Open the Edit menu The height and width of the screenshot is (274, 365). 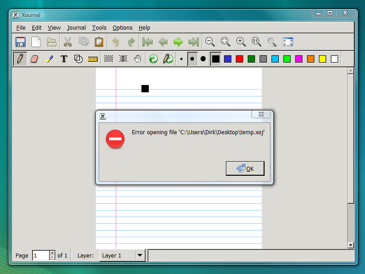click(x=36, y=28)
